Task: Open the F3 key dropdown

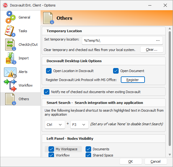Action: pos(79,125)
